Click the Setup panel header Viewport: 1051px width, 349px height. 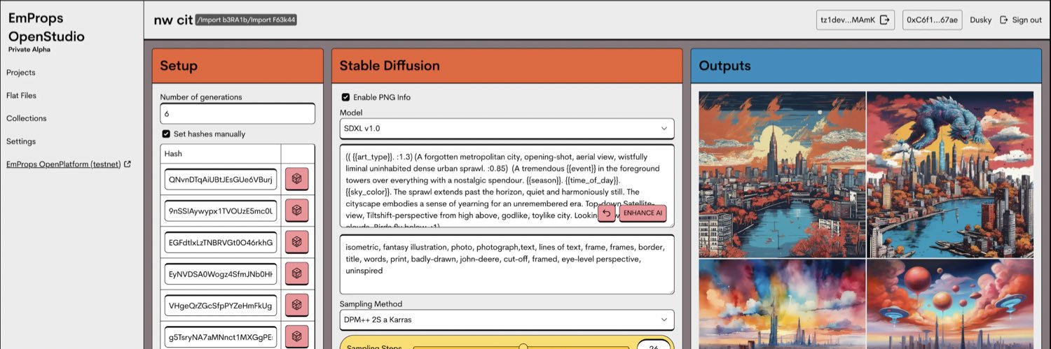pos(238,66)
